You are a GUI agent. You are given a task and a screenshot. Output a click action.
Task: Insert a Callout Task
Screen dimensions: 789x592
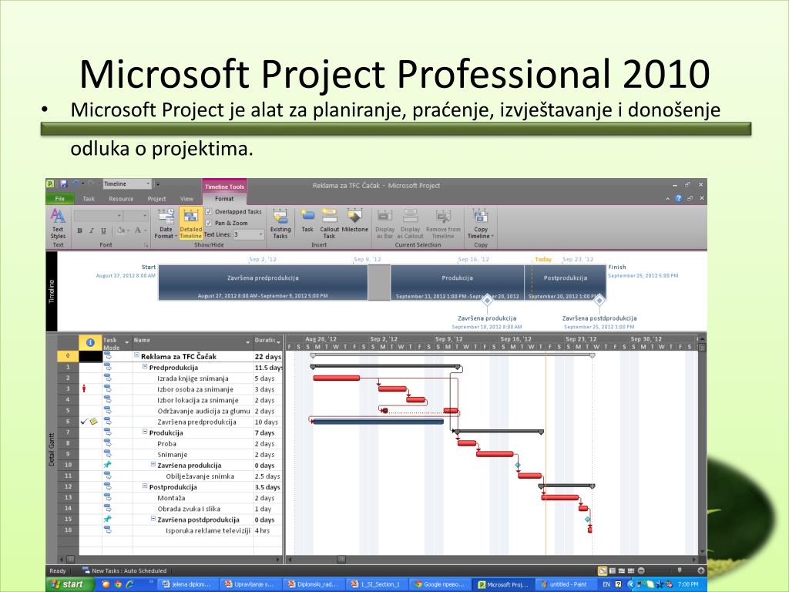coord(329,223)
